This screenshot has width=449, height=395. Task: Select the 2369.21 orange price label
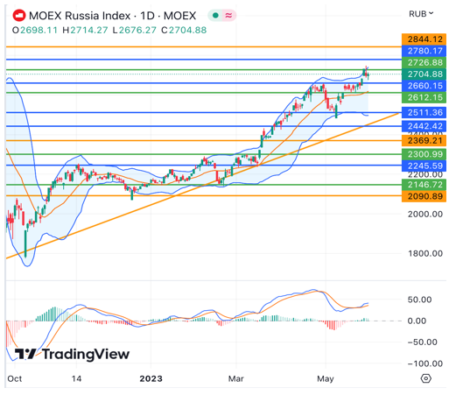coord(424,140)
